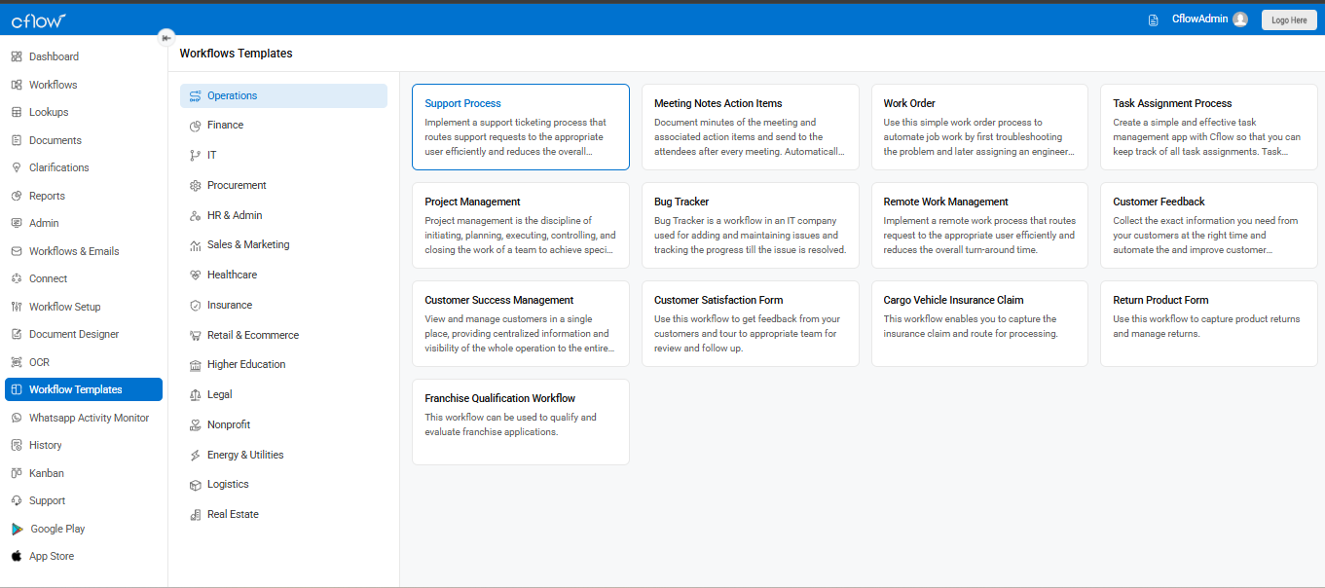The width and height of the screenshot is (1325, 588).
Task: Click the Support headset icon
Action: (x=17, y=500)
